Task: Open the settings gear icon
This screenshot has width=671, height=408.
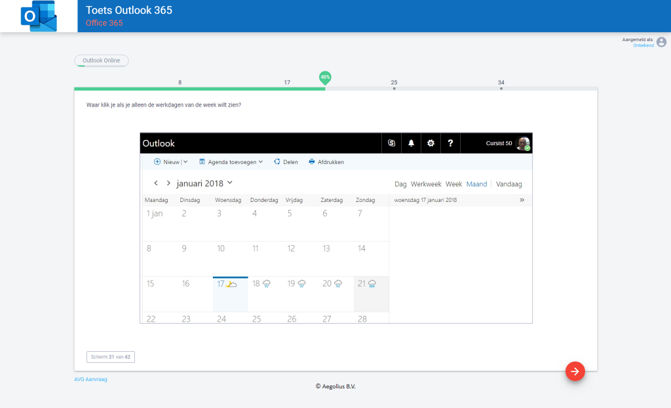Action: pos(431,143)
